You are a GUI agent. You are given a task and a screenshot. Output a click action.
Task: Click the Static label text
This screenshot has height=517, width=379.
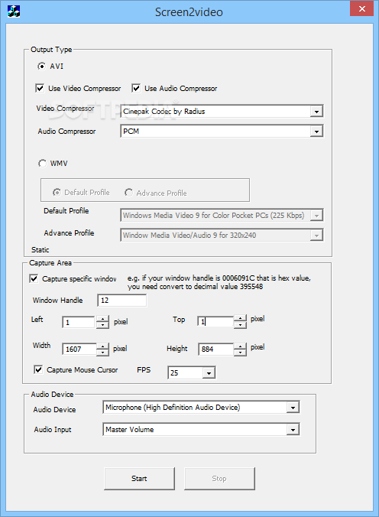(40, 249)
